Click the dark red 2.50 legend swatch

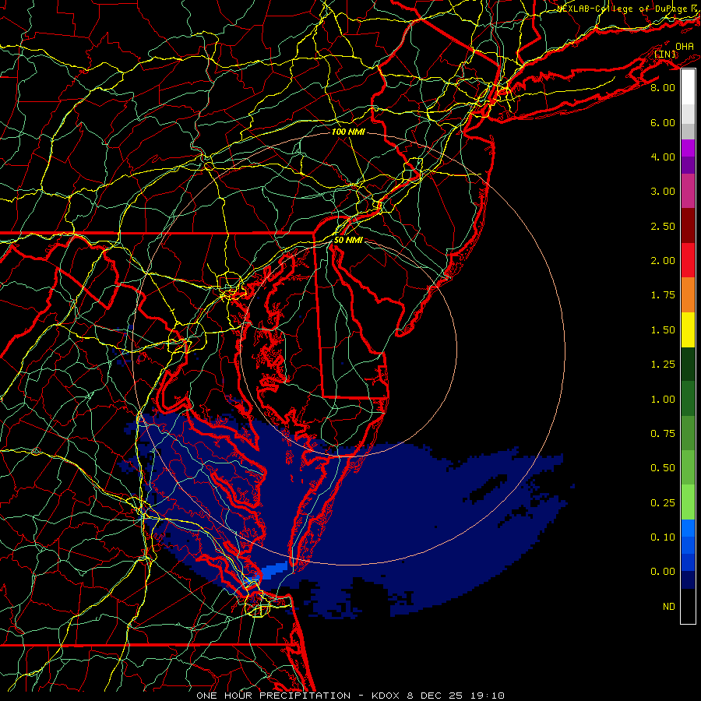point(688,226)
